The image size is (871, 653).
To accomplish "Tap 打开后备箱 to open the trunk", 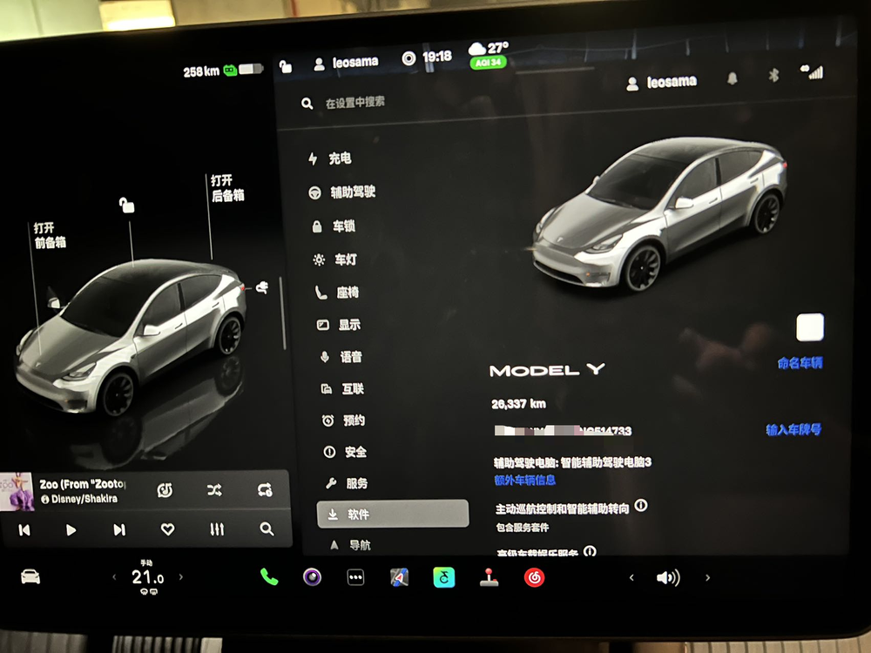I will point(227,188).
